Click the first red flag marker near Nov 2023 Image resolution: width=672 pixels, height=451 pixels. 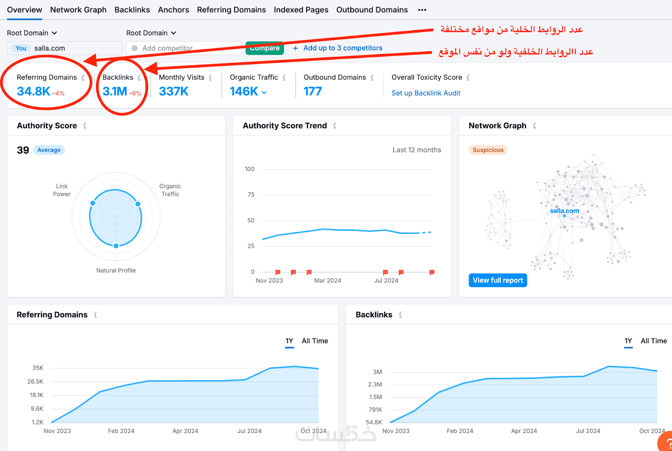[x=278, y=272]
